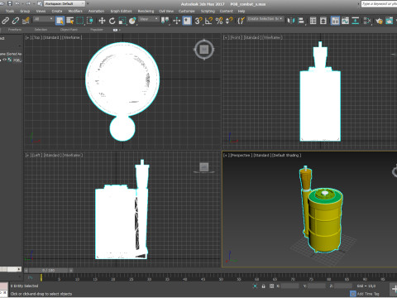Click Edit Named Selection Sets icon
The image size is (397, 298).
click(241, 21)
